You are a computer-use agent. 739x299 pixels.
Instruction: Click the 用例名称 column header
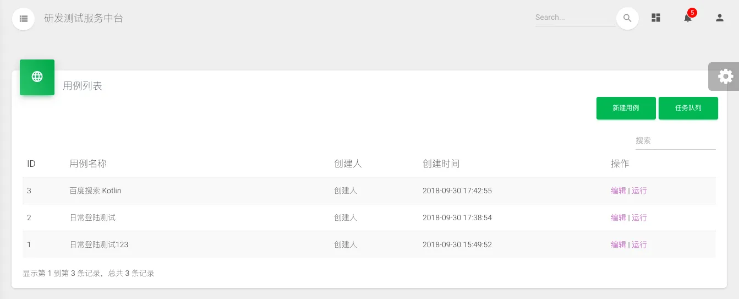pos(88,164)
